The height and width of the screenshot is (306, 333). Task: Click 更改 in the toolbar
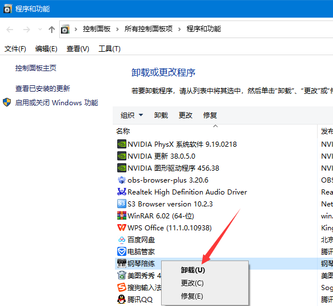(186, 115)
